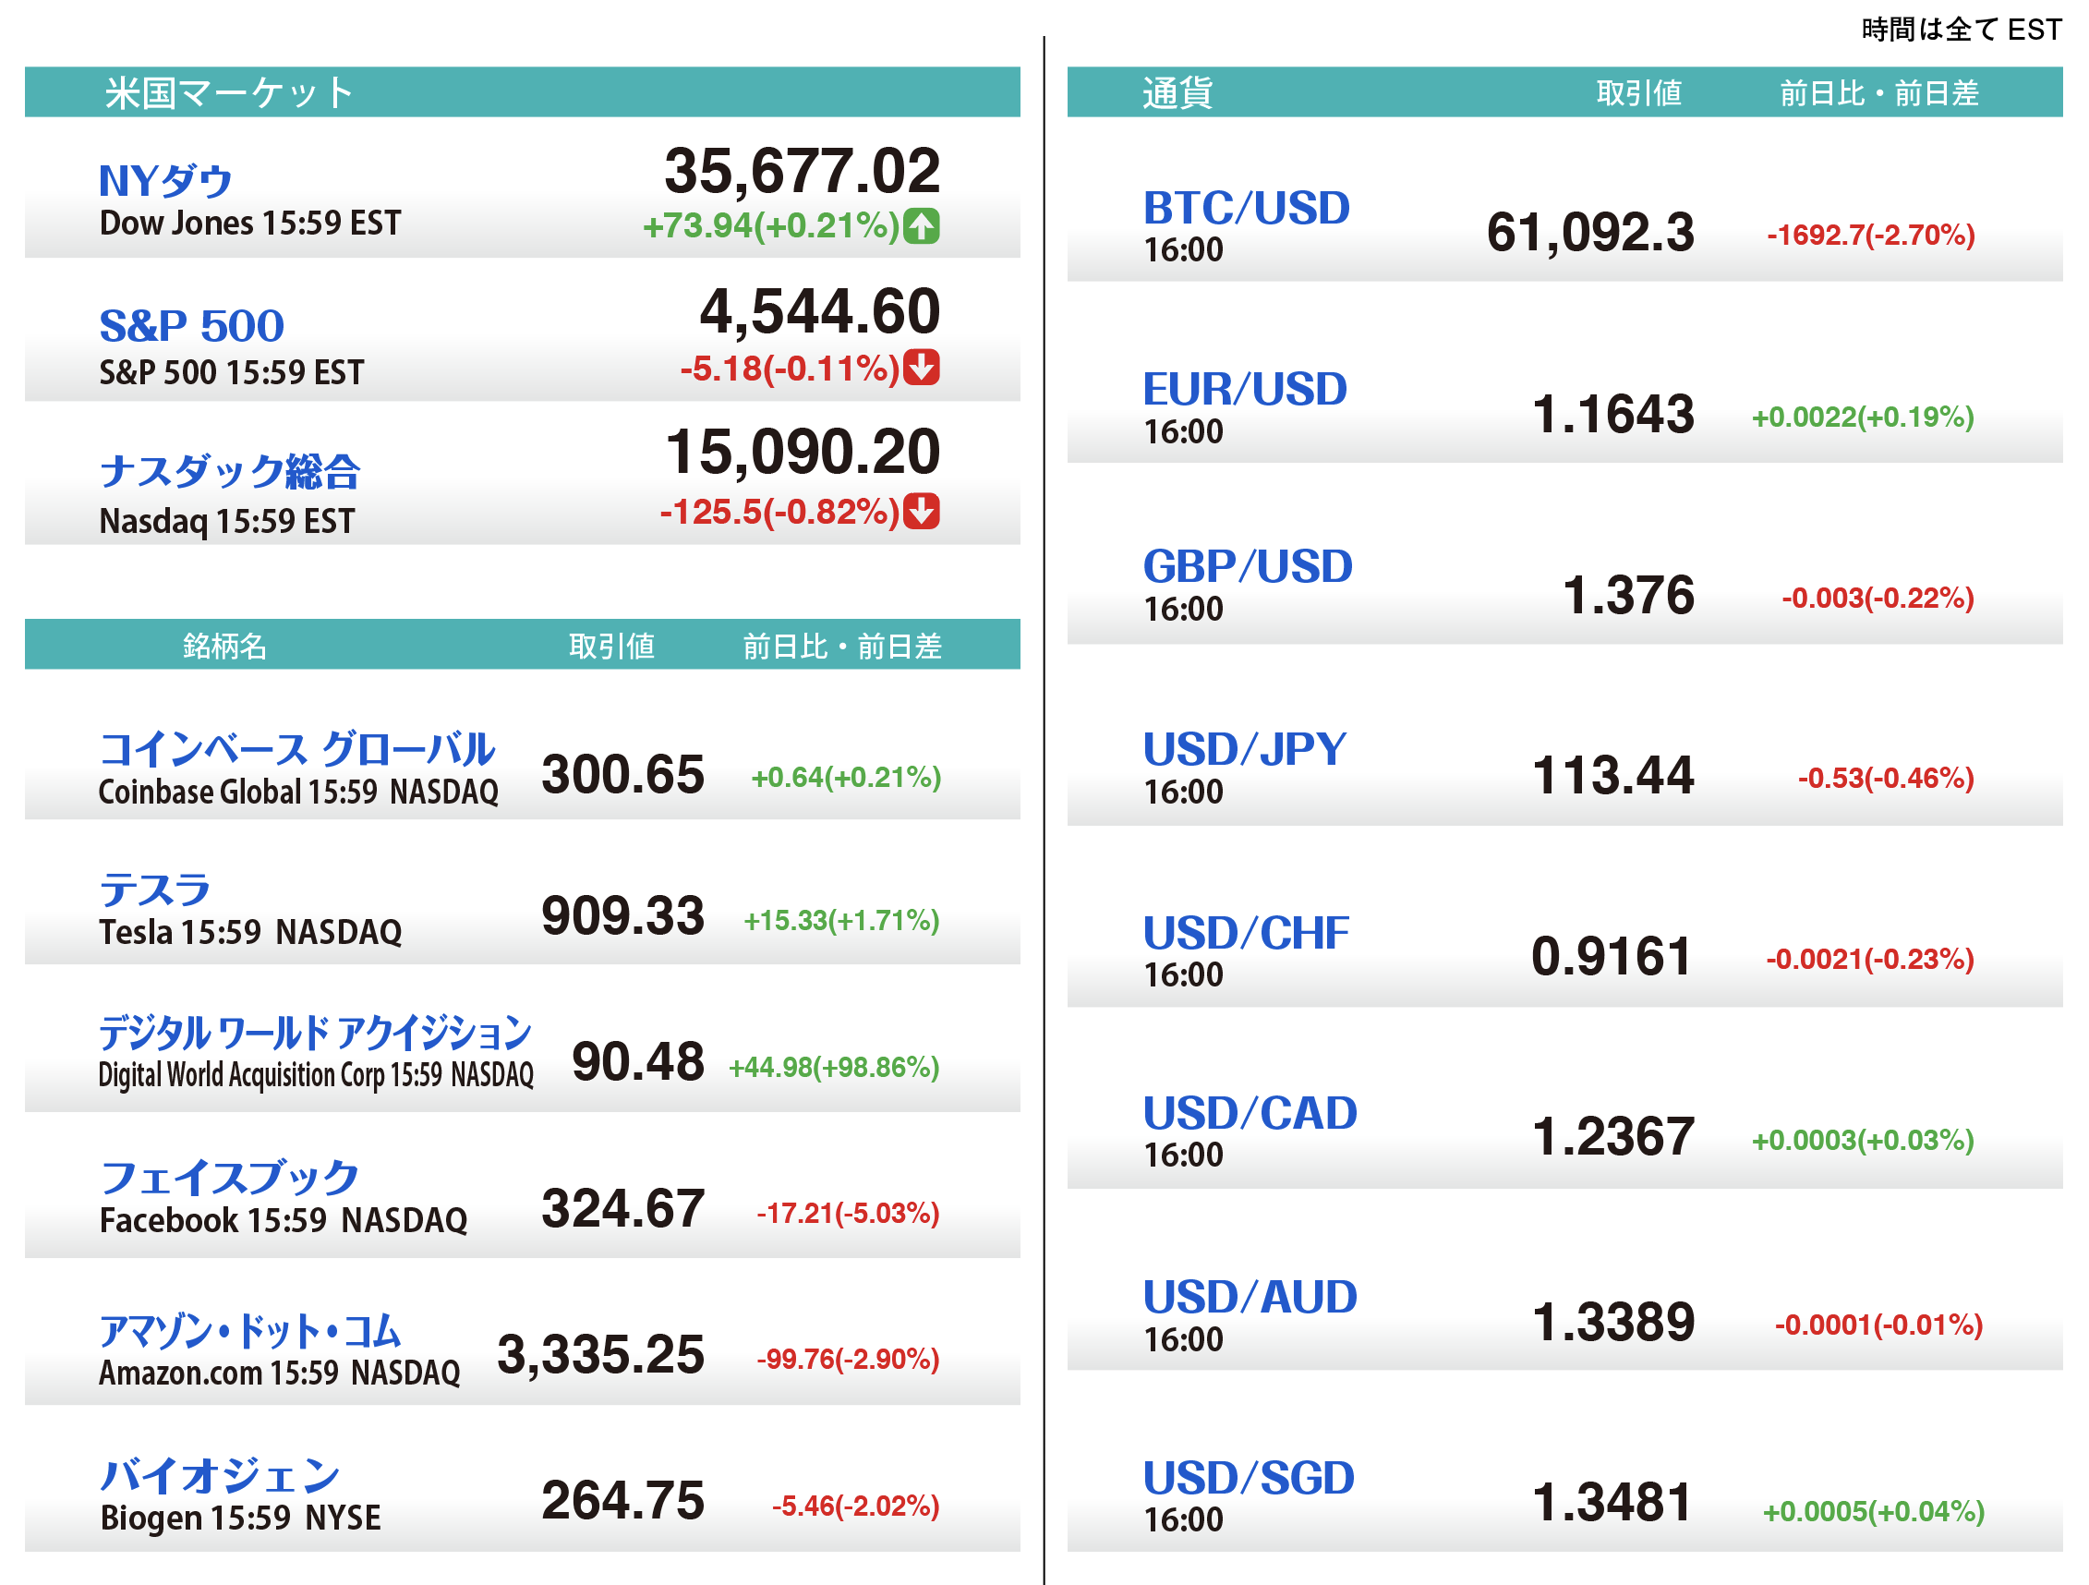Click the green up arrow beside Dow Jones change
This screenshot has height=1585, width=2089.
tap(921, 225)
